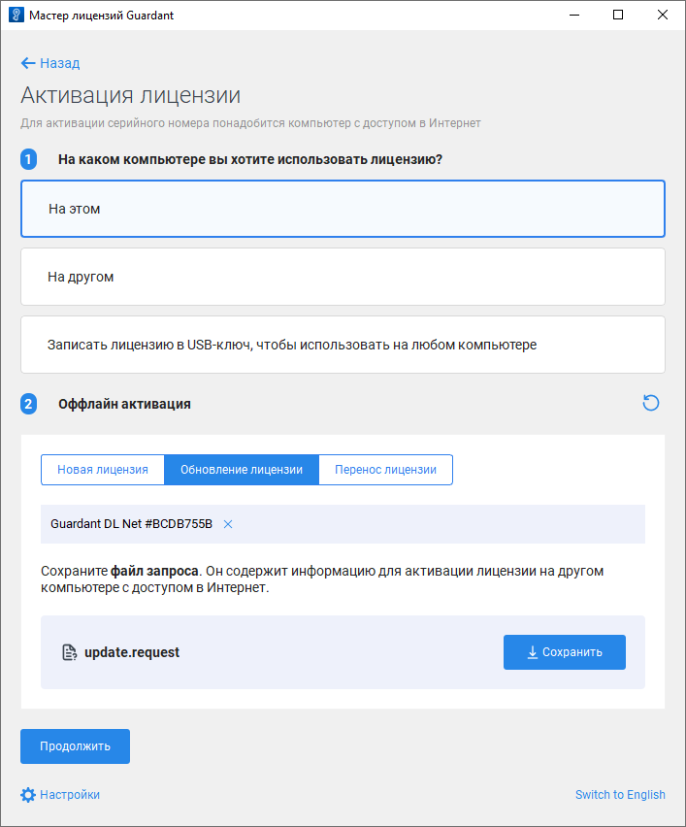Image resolution: width=686 pixels, height=827 pixels.
Task: Maximize the Guardant license wizard window
Action: [618, 16]
